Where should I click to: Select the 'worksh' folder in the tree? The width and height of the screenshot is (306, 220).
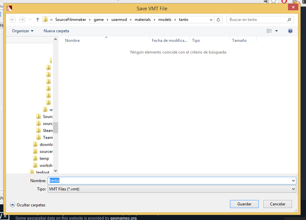43,165
